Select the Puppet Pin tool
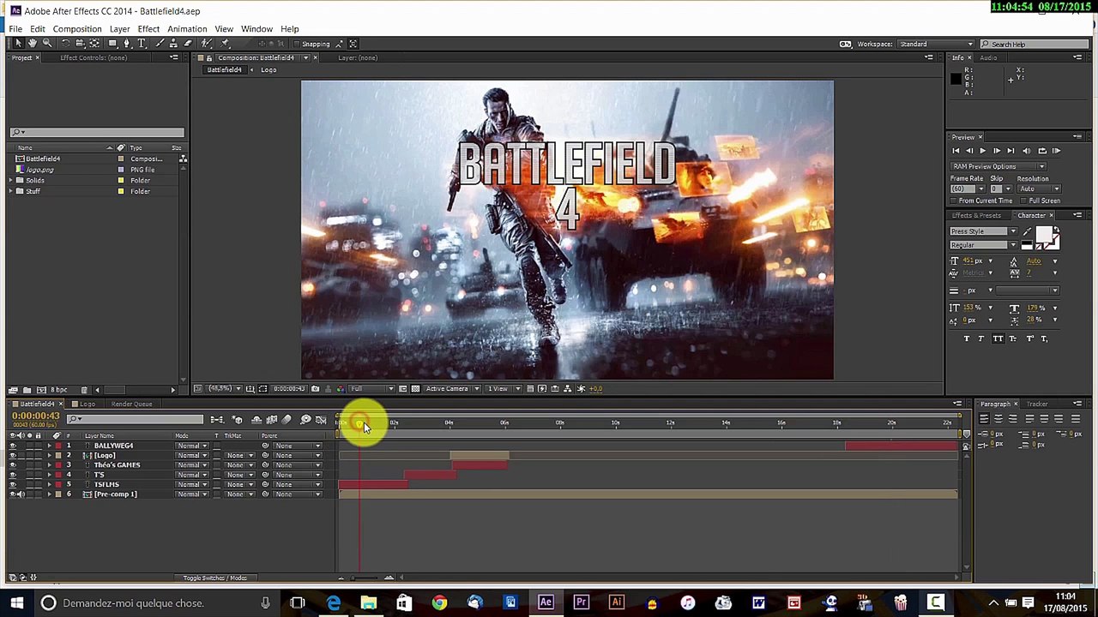The width and height of the screenshot is (1098, 617). tap(225, 44)
